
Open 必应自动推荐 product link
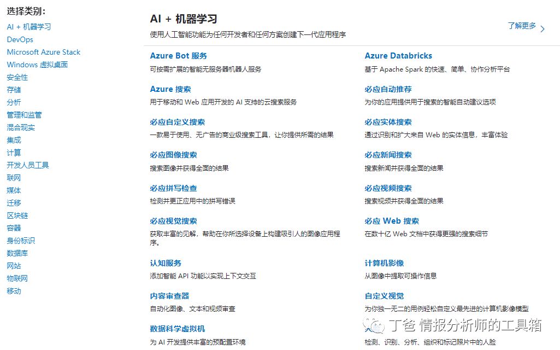click(388, 89)
